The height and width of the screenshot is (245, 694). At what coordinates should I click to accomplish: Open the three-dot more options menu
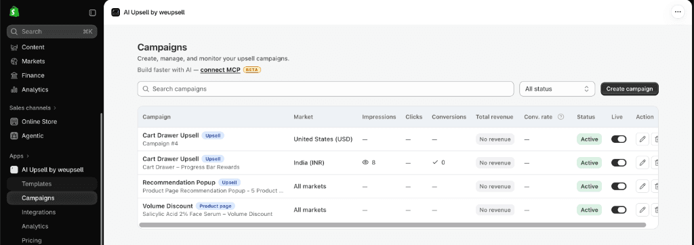tap(678, 12)
